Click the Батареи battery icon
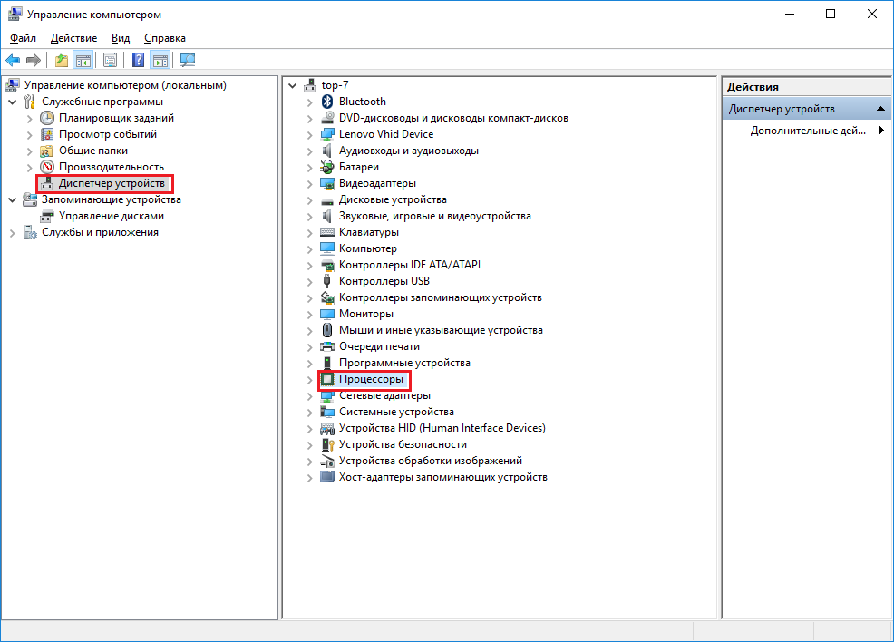This screenshot has width=894, height=642. click(328, 167)
